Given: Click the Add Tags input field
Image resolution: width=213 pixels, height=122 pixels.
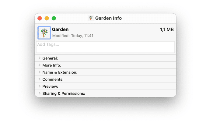Looking at the screenshot, I should click(x=105, y=47).
